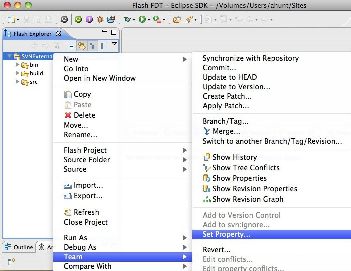
Task: Toggle Link with Editor in Flash Explorer
Action: (82, 46)
